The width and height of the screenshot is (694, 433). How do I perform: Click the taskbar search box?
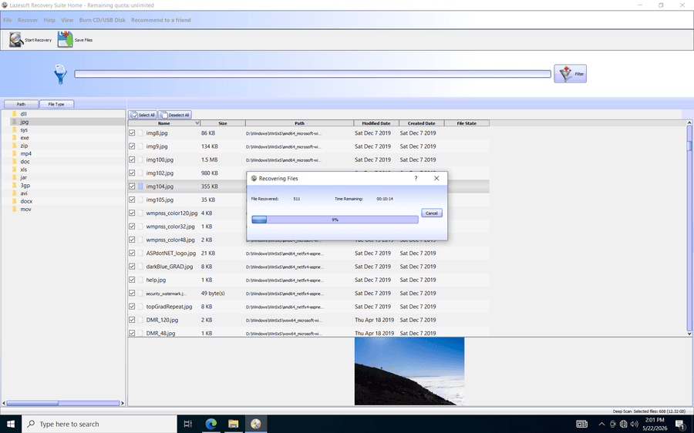point(99,424)
